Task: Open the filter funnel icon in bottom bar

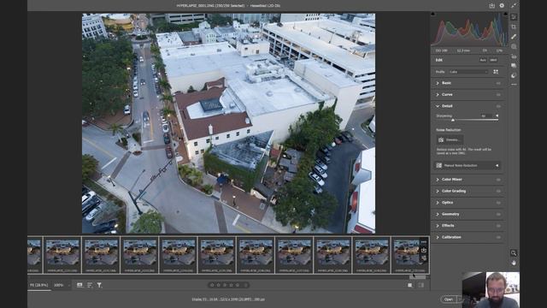Action: click(99, 285)
